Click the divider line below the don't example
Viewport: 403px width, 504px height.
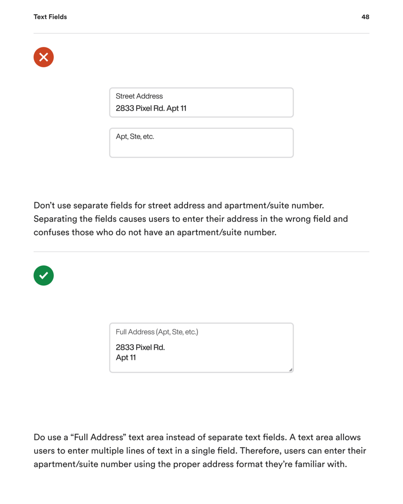pos(201,252)
